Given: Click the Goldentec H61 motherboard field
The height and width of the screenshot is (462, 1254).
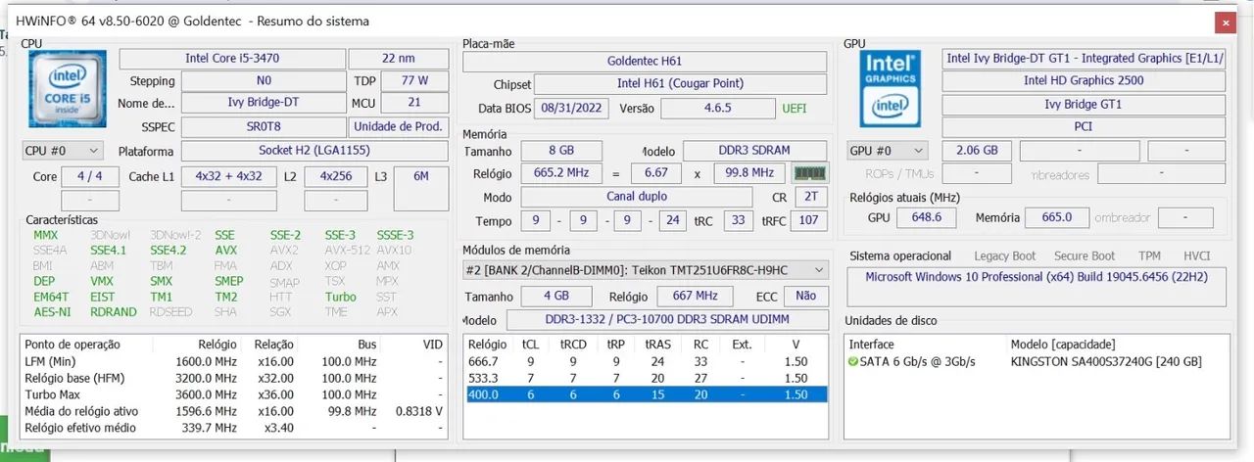Looking at the screenshot, I should [646, 61].
